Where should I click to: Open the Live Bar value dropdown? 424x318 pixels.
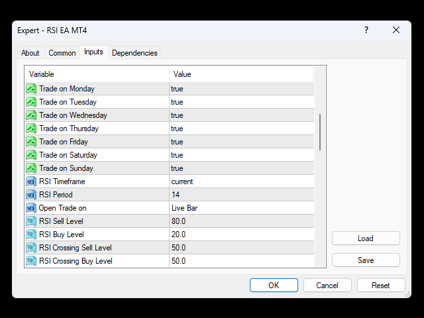tap(241, 208)
